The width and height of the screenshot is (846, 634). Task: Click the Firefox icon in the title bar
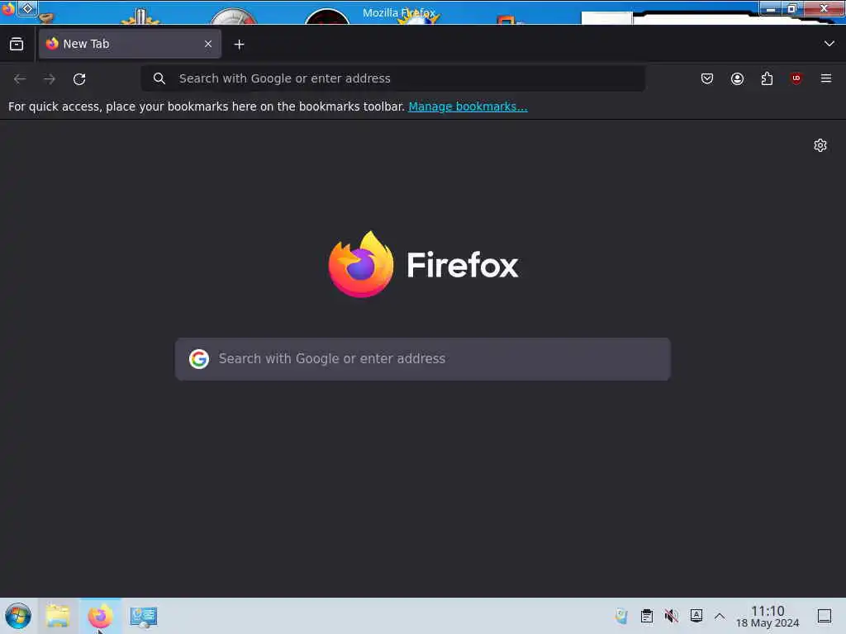[x=8, y=8]
